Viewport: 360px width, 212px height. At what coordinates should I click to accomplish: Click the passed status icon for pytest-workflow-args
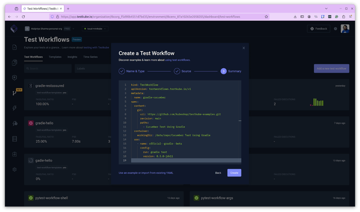pos(196,198)
